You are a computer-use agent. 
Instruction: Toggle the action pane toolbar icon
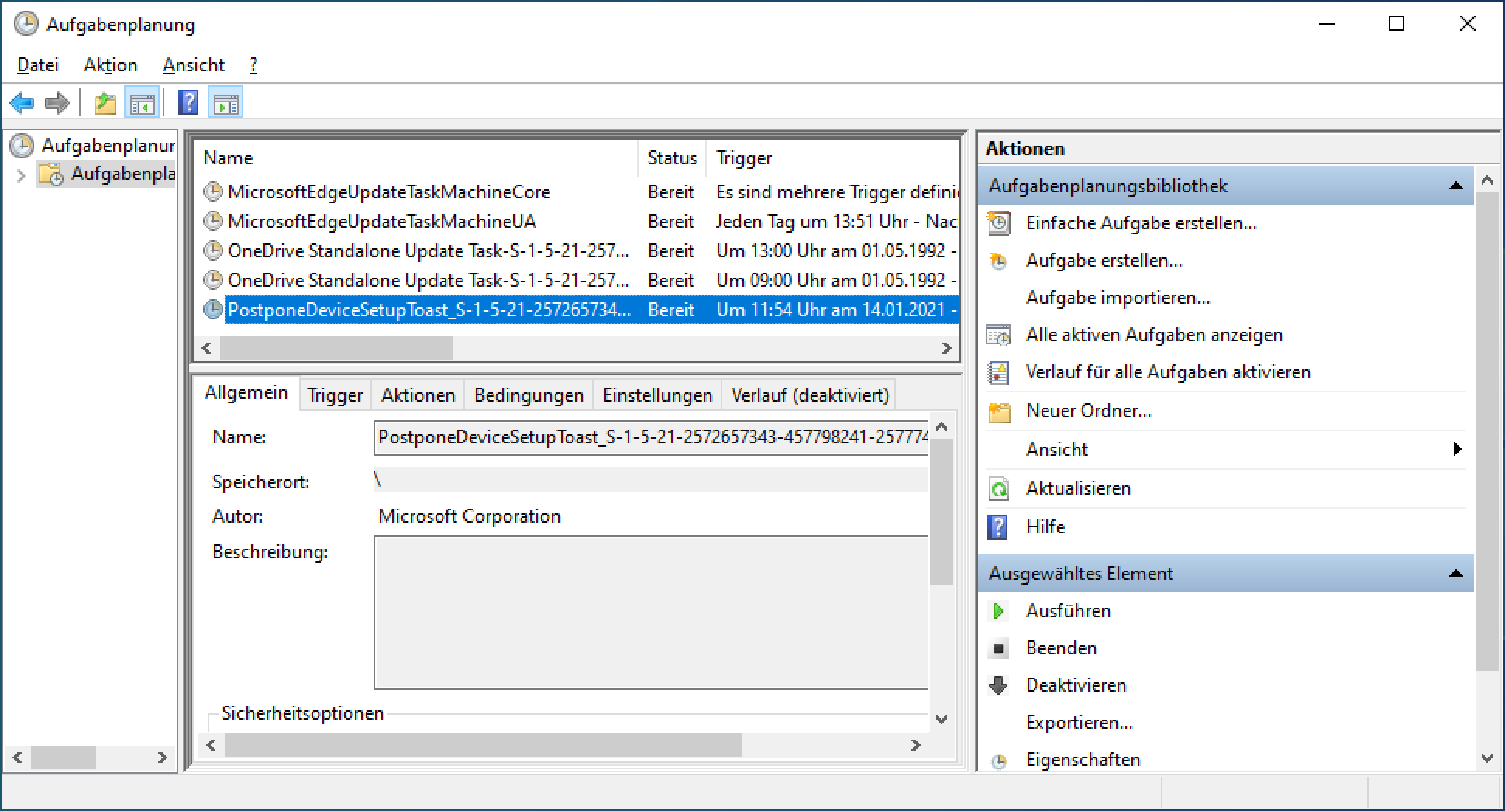click(226, 103)
